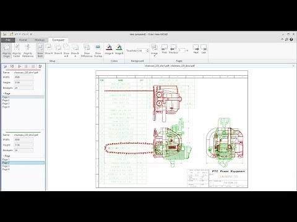Screen dimensions: 297x222
Task: Click the fifth icon in side panel toolbar
Action: point(33,66)
